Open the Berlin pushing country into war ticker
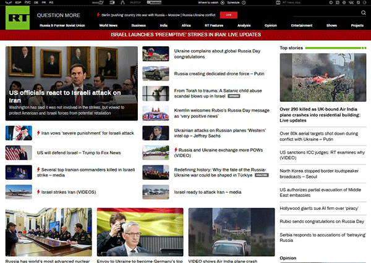 click(x=158, y=15)
